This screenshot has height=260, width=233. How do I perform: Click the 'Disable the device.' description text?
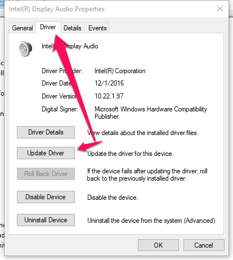[113, 198]
